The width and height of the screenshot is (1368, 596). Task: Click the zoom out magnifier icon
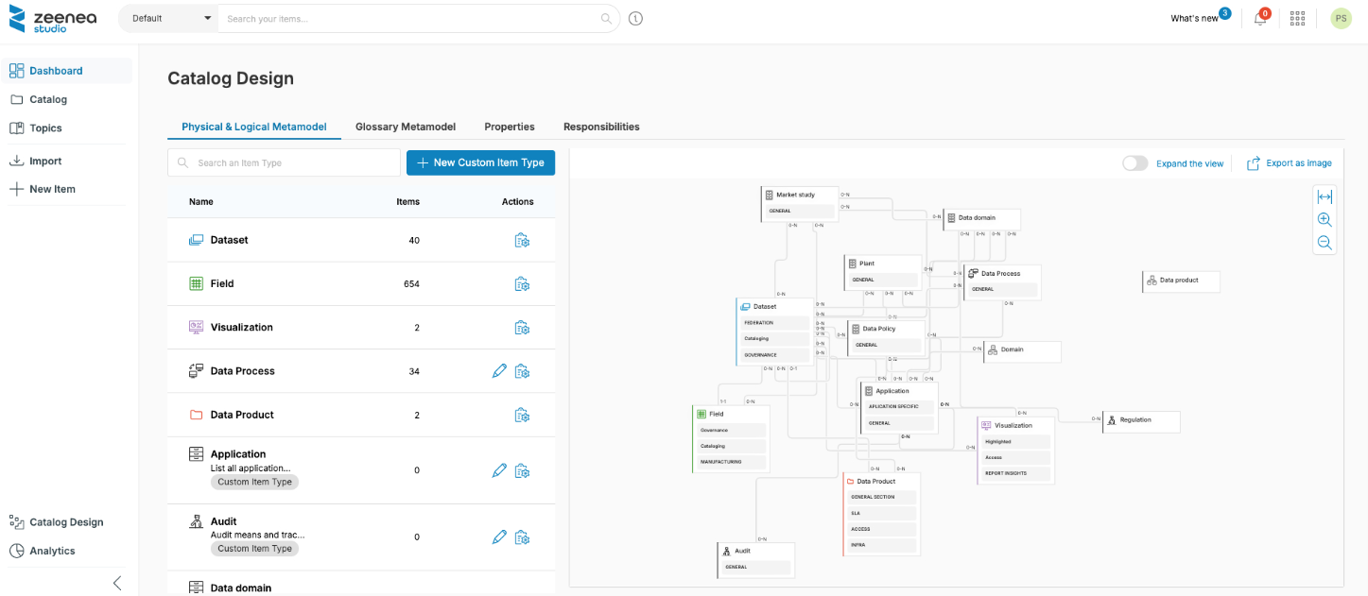pyautogui.click(x=1325, y=243)
